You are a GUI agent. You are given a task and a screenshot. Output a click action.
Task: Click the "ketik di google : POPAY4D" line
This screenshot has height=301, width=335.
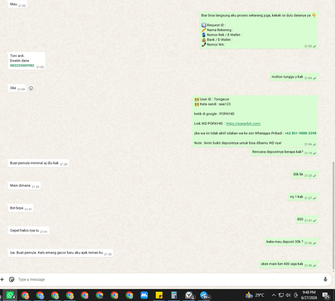(x=214, y=114)
